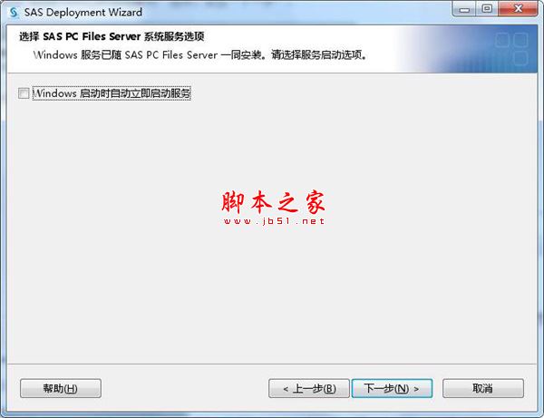Click the label text Windows 启动时自动立即启动服务
This screenshot has width=544, height=418.
click(x=112, y=93)
